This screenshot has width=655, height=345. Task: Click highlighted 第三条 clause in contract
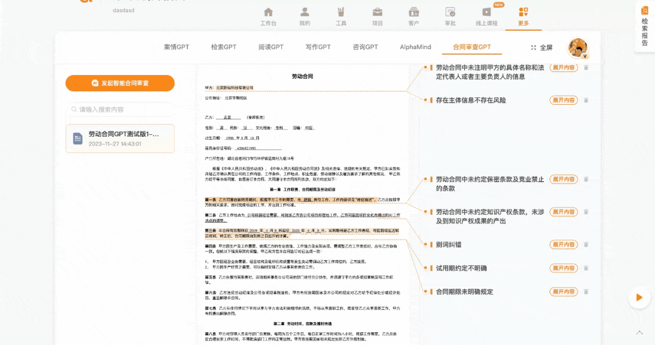click(x=302, y=233)
